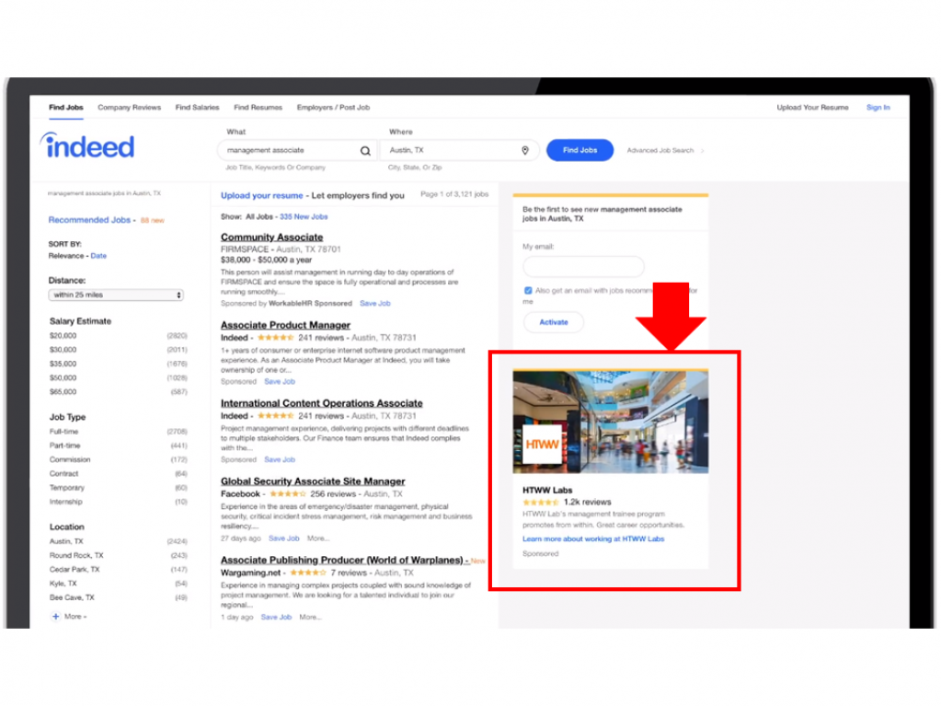
Task: Click Upload your resume link above results
Action: point(261,196)
